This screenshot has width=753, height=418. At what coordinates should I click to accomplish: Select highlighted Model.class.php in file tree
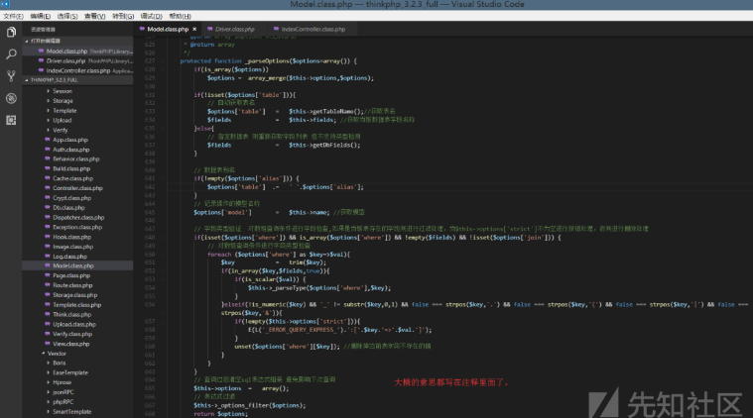[77, 265]
